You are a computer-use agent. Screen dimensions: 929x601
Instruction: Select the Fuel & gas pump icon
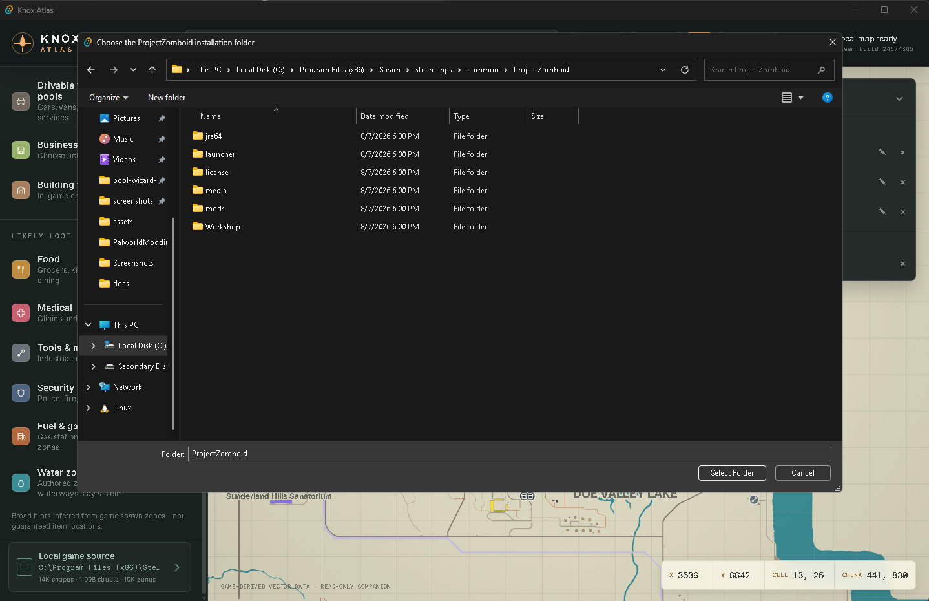click(x=21, y=436)
